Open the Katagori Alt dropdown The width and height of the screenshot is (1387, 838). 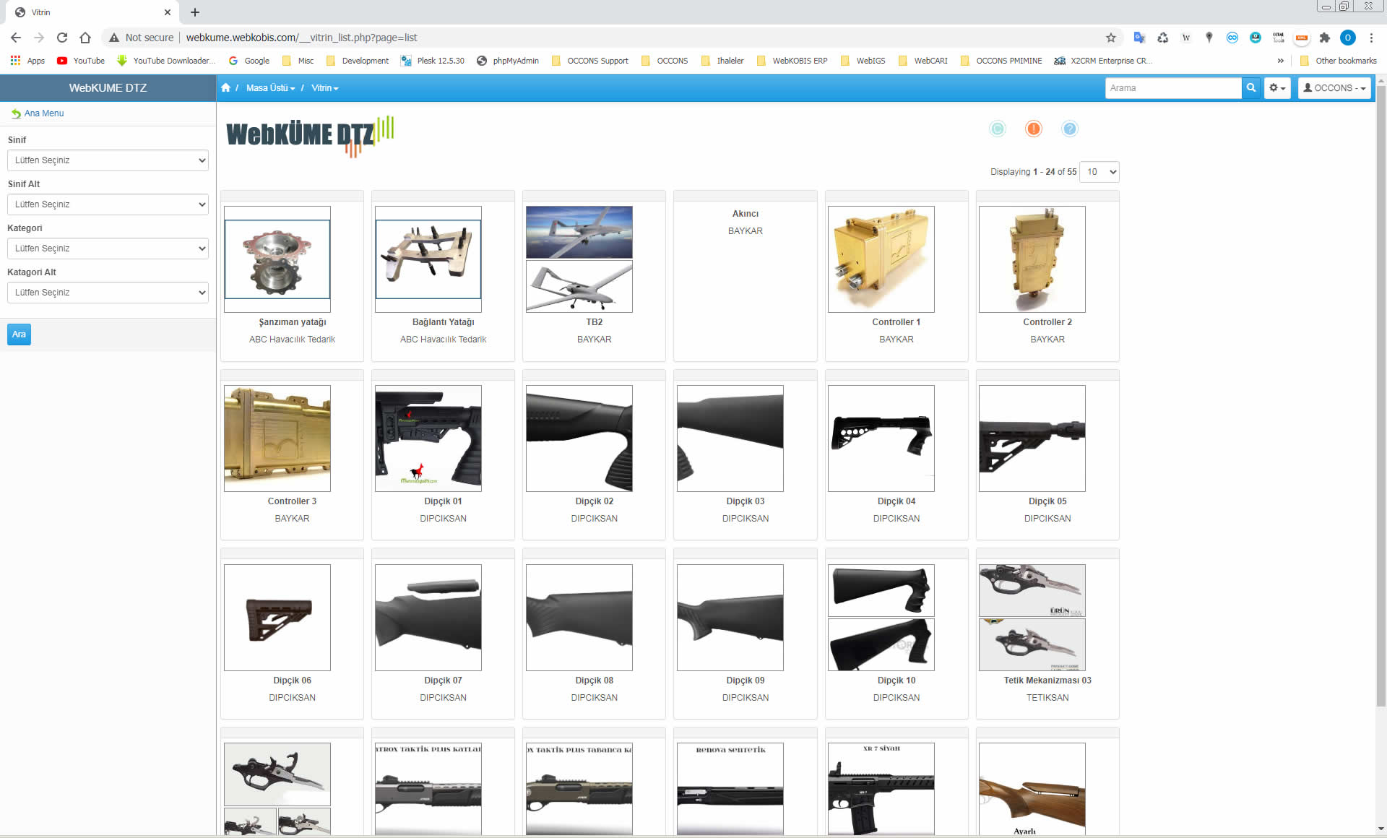point(108,293)
